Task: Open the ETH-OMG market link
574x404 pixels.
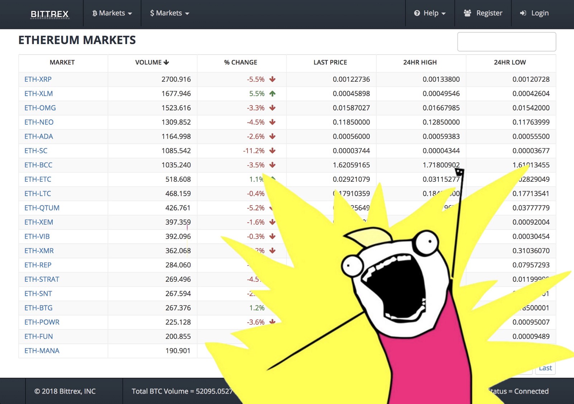Action: [x=40, y=108]
